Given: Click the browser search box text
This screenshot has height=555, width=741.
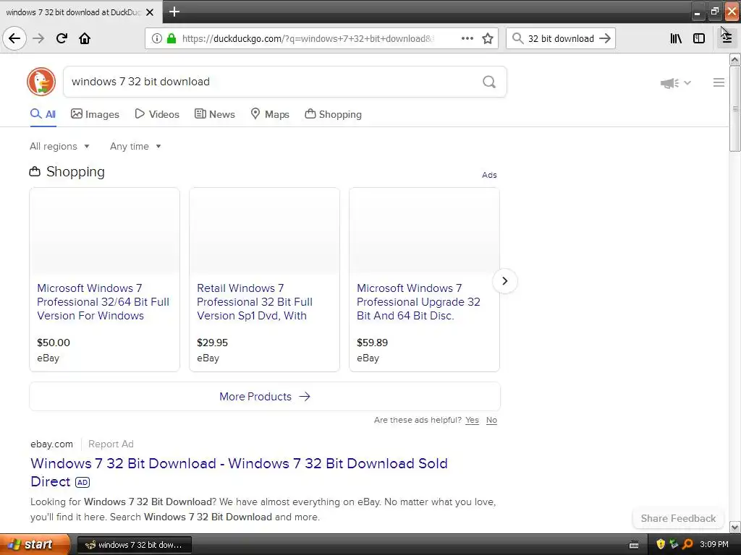Looking at the screenshot, I should pyautogui.click(x=561, y=38).
